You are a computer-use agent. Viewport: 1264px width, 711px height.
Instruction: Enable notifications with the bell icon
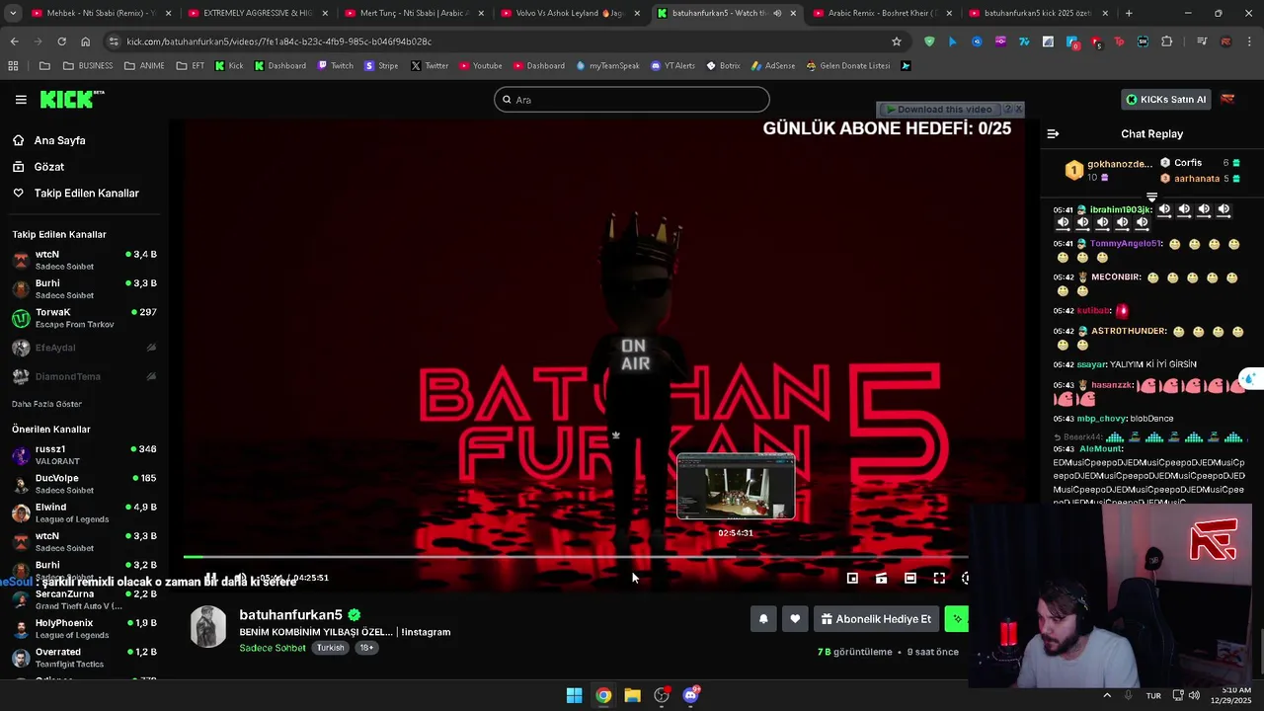click(x=763, y=619)
